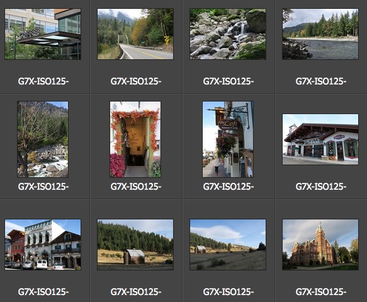Click filename label under waterfall rocks photo
Viewport: 367px width, 302px height.
point(229,81)
